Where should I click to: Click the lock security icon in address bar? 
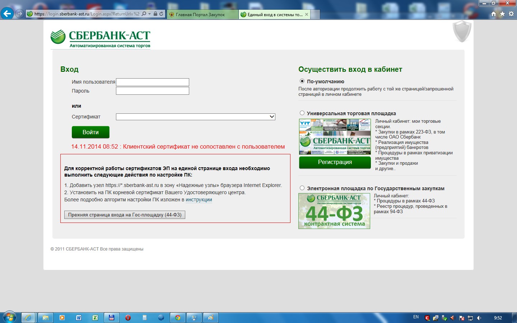pos(155,14)
